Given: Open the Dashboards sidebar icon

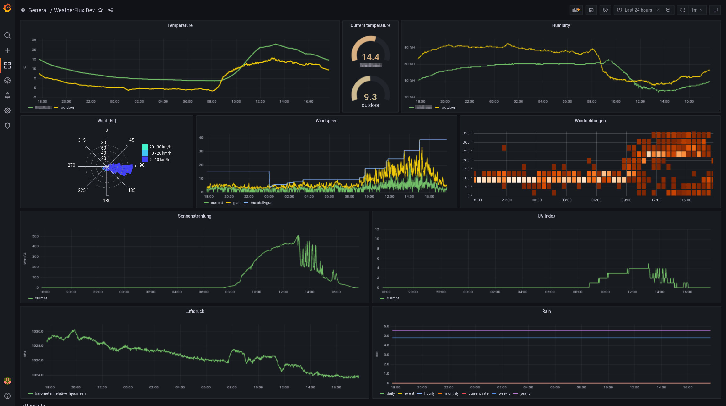Looking at the screenshot, I should pos(8,65).
